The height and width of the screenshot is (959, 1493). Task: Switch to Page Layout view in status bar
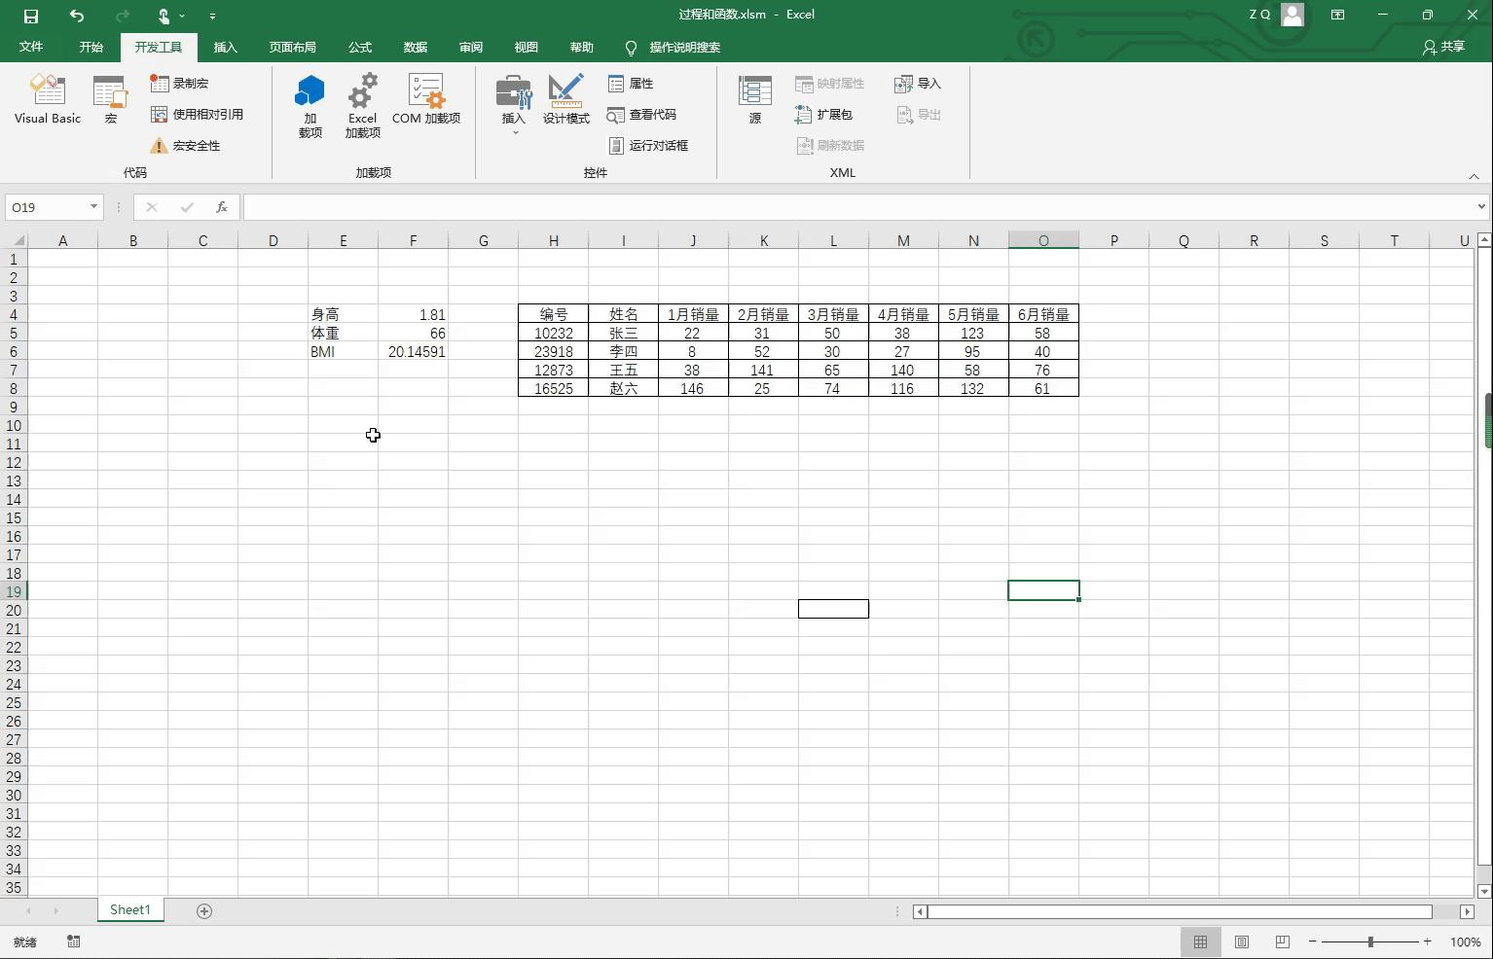1242,941
